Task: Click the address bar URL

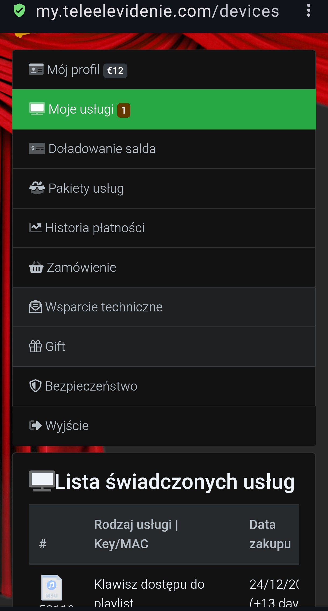Action: click(157, 11)
